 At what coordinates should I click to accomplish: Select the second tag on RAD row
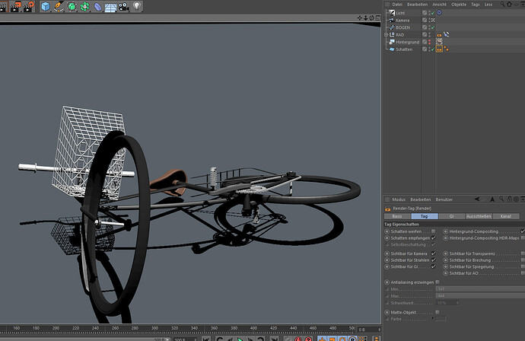coord(447,34)
